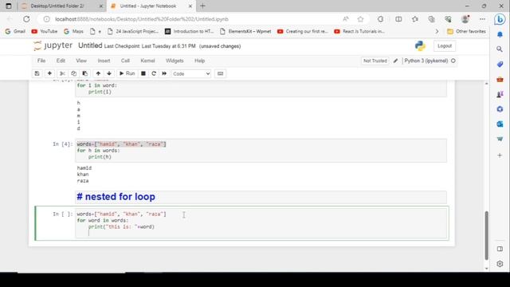Click the sidebar search magnifier icon
The height and width of the screenshot is (287, 510).
pyautogui.click(x=500, y=49)
